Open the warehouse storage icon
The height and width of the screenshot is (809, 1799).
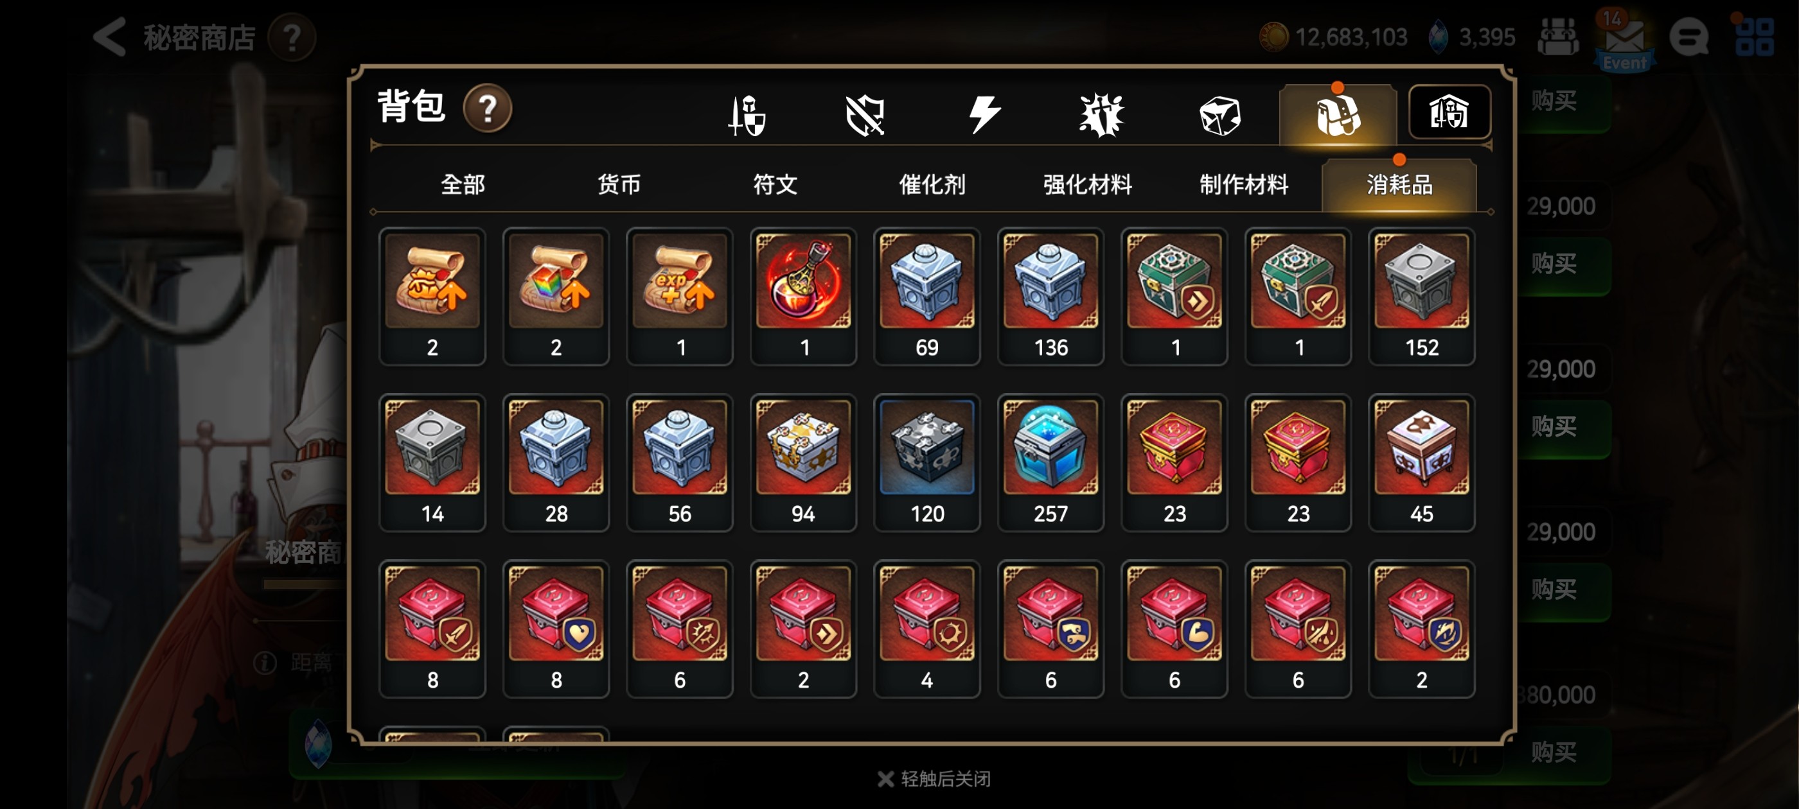(x=1449, y=112)
